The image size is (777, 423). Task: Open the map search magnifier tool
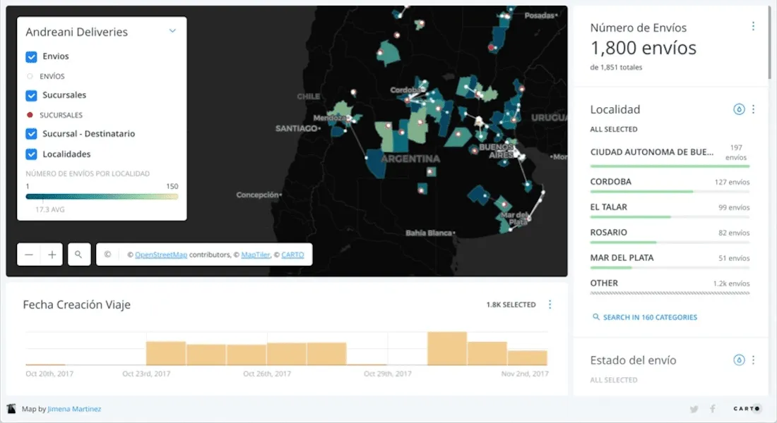(79, 255)
